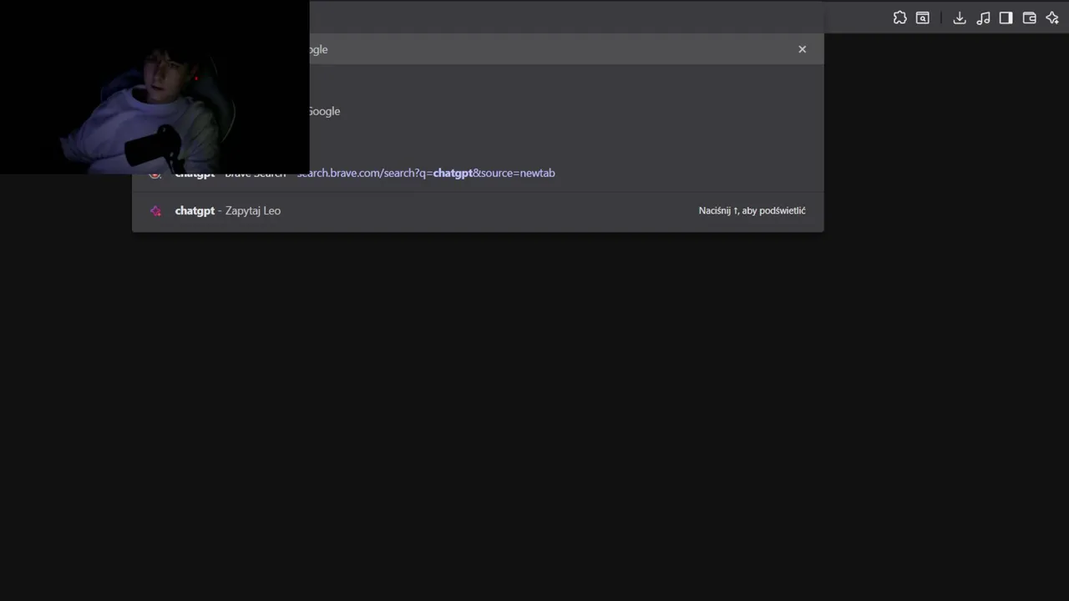
Task: Open the Leo AI sparkle icon
Action: coord(1052,18)
